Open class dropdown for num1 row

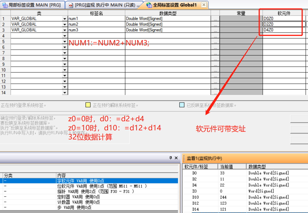65,19
